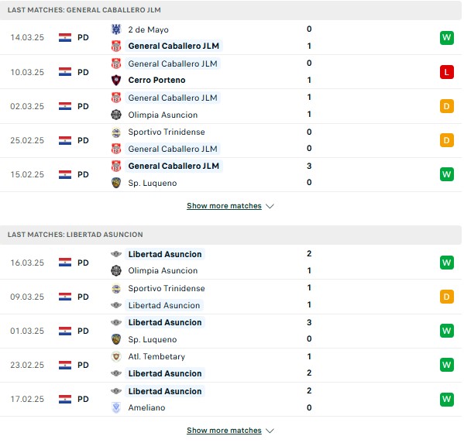
Task: Open Ameliano team name link
Action: click(146, 407)
